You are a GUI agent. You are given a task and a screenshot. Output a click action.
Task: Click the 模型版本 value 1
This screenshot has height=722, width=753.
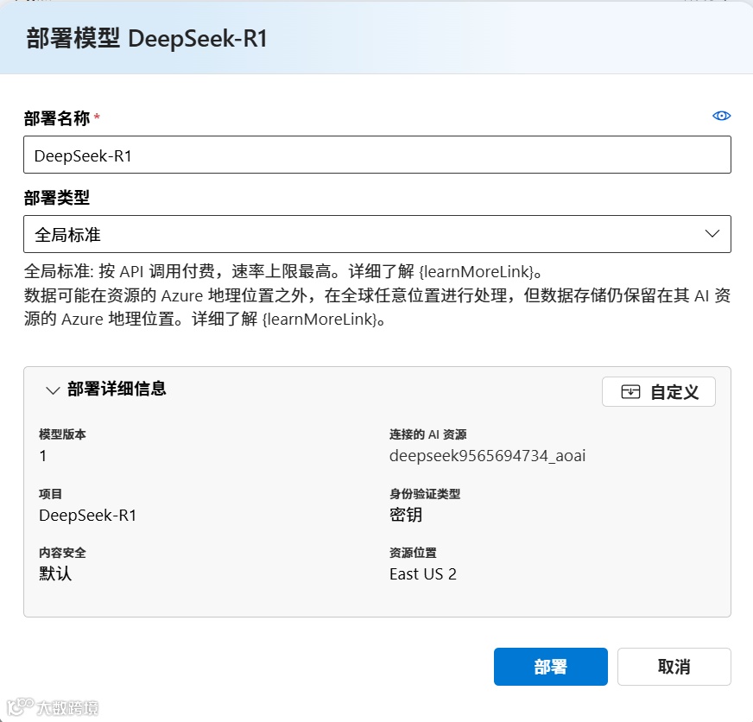coord(42,456)
